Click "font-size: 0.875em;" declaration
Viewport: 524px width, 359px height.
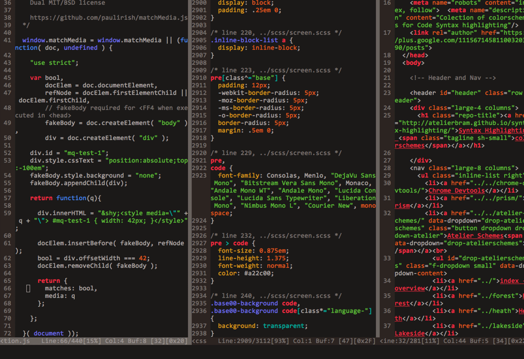(x=253, y=250)
